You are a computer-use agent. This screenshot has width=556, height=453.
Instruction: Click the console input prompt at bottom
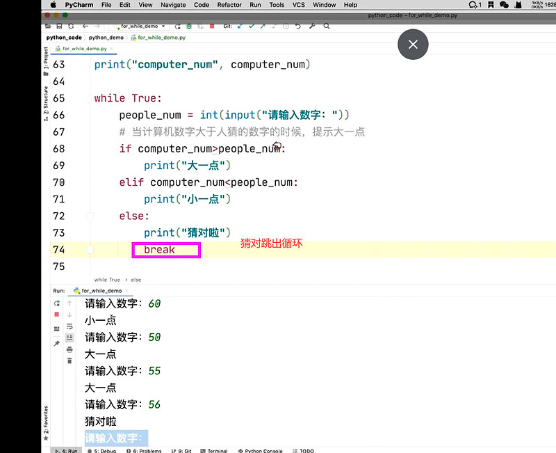pyautogui.click(x=116, y=438)
